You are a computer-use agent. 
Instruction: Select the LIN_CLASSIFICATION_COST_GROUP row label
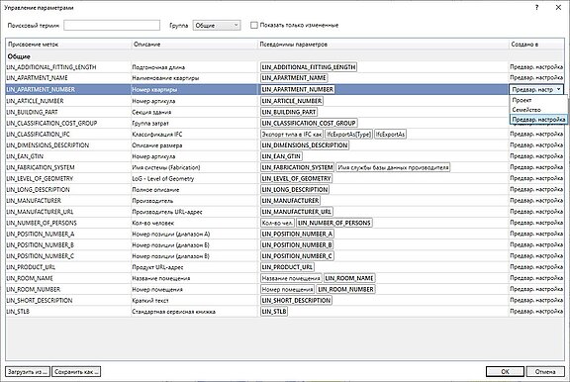click(51, 123)
